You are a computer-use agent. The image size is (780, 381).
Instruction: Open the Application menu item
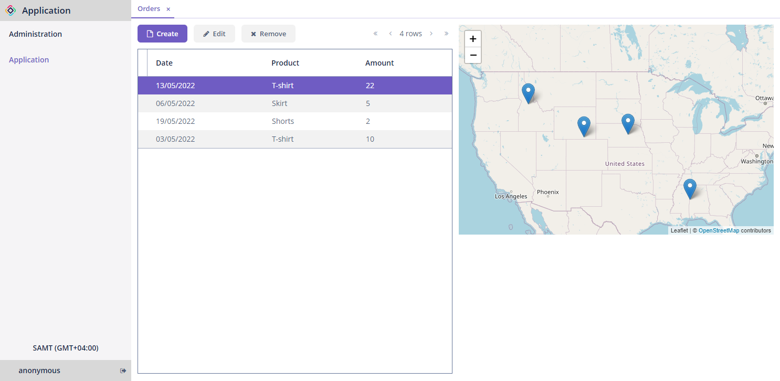click(x=29, y=60)
